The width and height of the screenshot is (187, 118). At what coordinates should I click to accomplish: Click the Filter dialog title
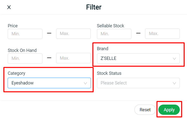[94, 7]
